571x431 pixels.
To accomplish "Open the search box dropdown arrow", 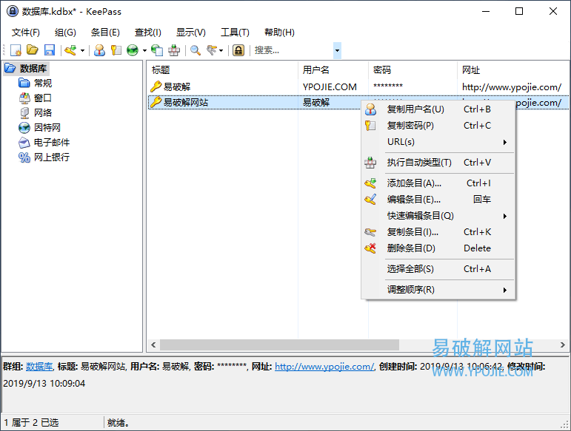I will click(x=338, y=50).
